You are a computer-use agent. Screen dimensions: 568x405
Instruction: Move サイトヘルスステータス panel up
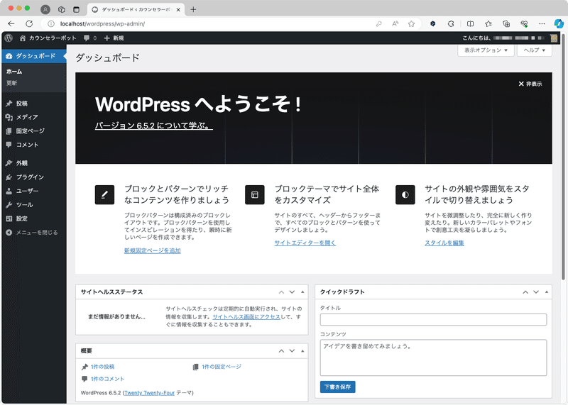[x=281, y=292]
